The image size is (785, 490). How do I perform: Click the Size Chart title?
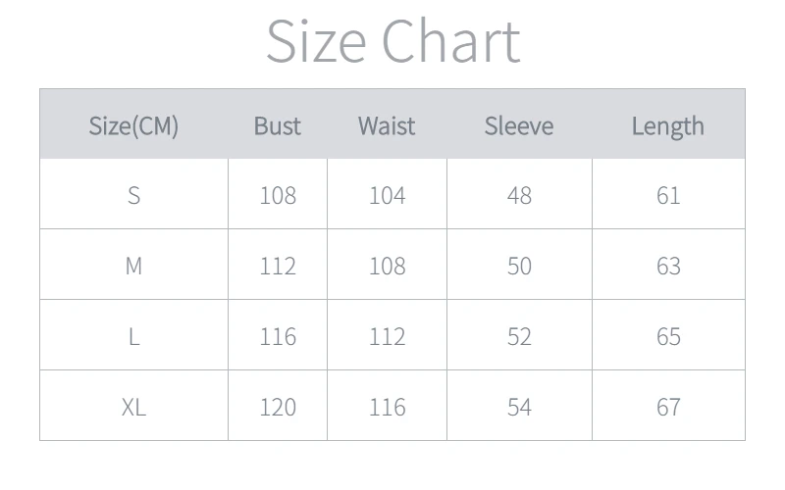pos(392,42)
